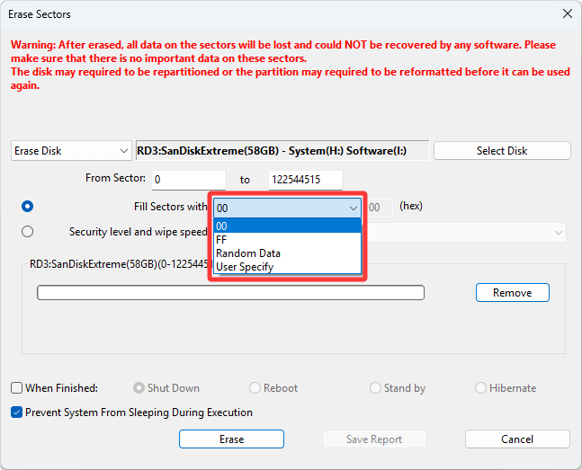Pick Random Data fill option
Image resolution: width=582 pixels, height=470 pixels.
[x=286, y=253]
